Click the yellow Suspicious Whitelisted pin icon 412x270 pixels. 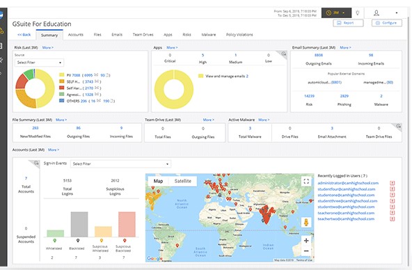click(x=102, y=241)
